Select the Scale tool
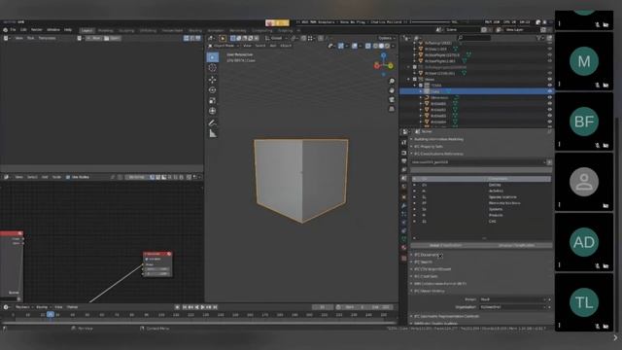 click(x=213, y=100)
